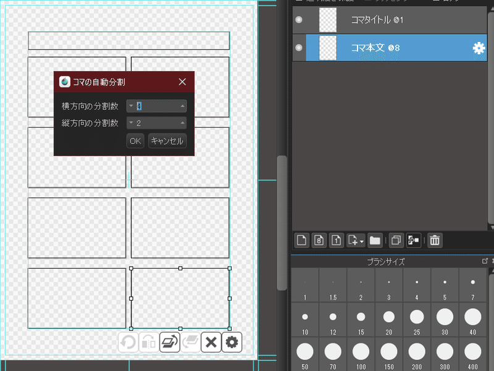This screenshot has width=494, height=371.
Task: Select brush size 1.5
Action: click(333, 285)
